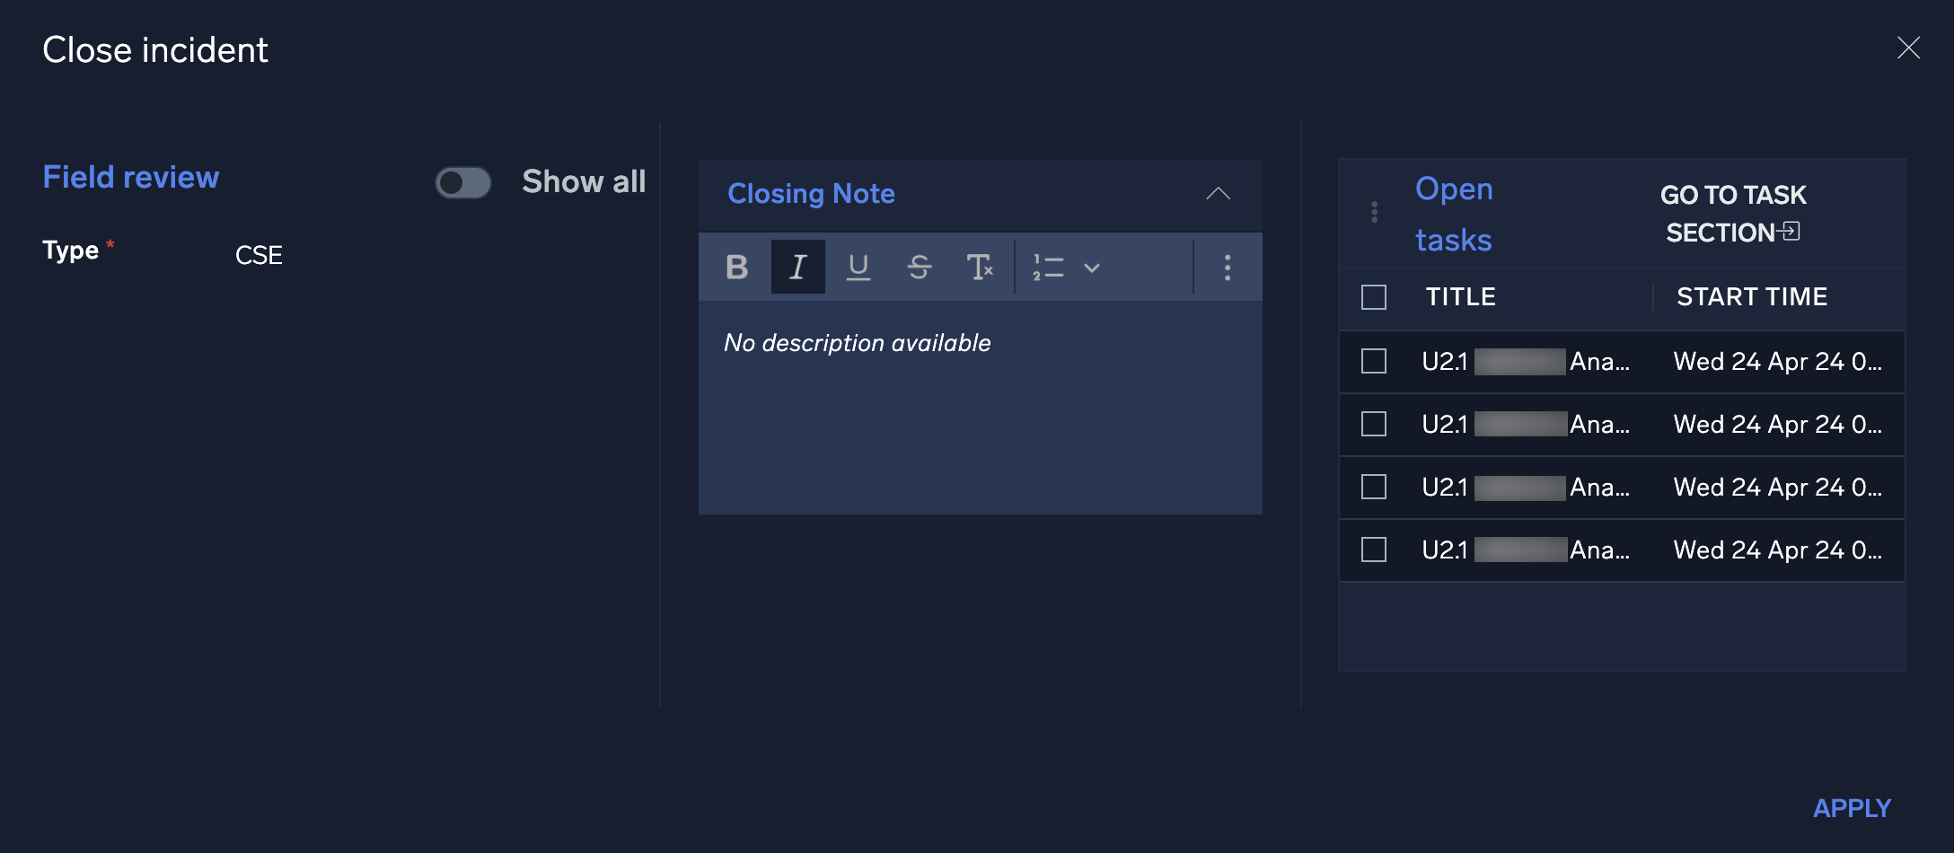
Task: Check the first U2.1 task row
Action: pos(1373,361)
